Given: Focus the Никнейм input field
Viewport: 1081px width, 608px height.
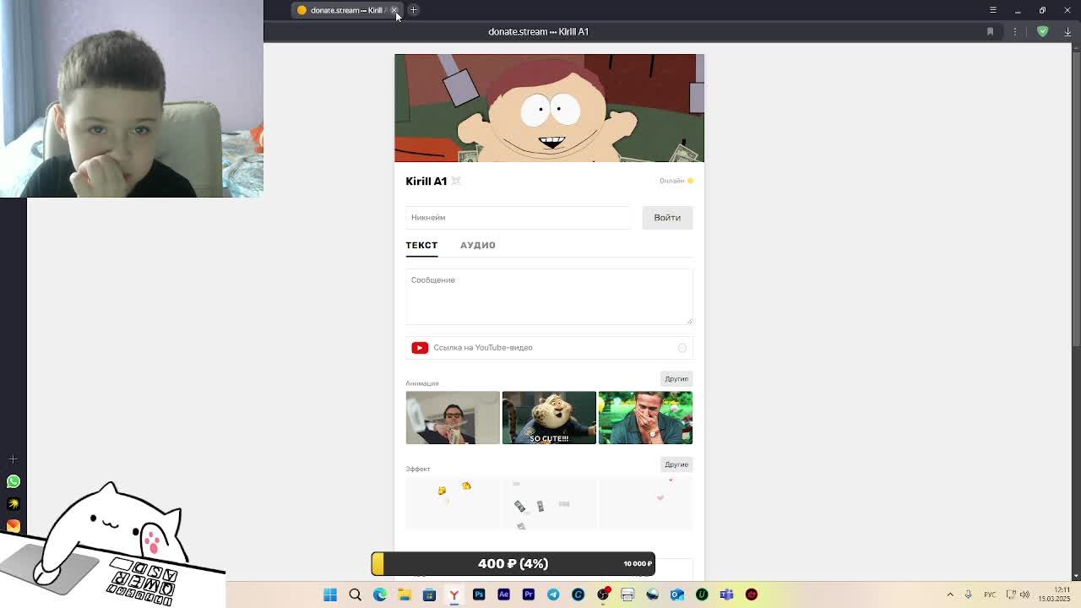Looking at the screenshot, I should point(518,217).
